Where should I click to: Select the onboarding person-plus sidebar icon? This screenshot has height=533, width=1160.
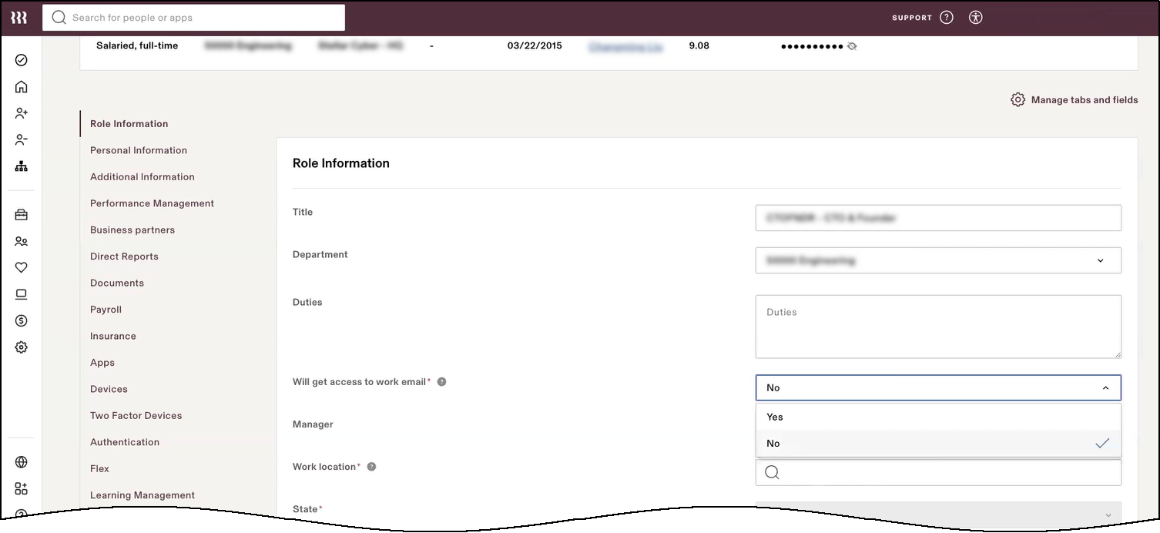[x=21, y=112]
